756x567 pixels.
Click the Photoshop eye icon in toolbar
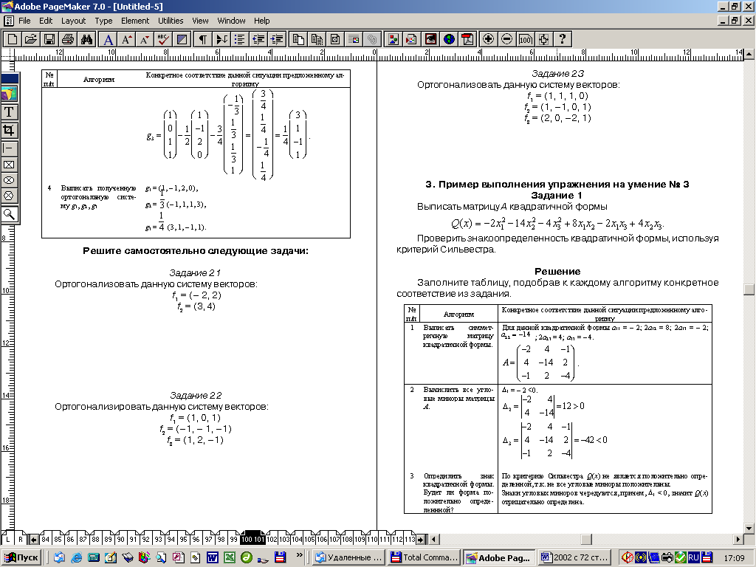(430, 39)
